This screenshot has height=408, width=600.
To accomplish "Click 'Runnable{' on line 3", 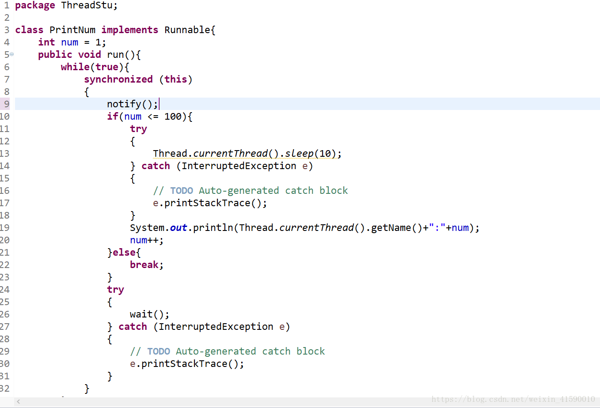I will tap(190, 30).
